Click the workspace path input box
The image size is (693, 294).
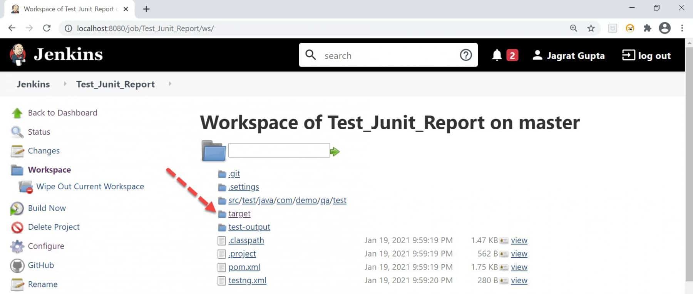coord(279,150)
